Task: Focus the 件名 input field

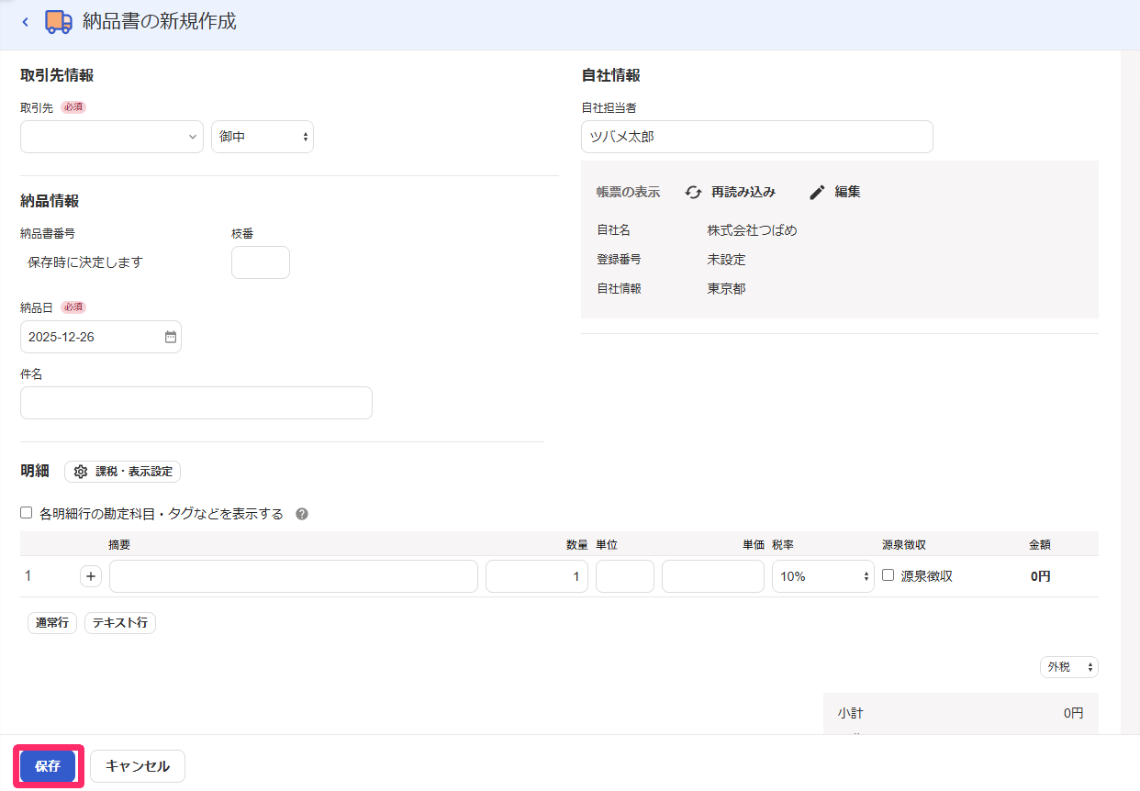Action: click(x=196, y=403)
